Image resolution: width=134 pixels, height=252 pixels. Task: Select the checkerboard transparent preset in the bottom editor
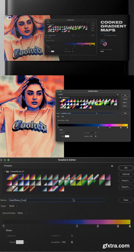click(108, 183)
